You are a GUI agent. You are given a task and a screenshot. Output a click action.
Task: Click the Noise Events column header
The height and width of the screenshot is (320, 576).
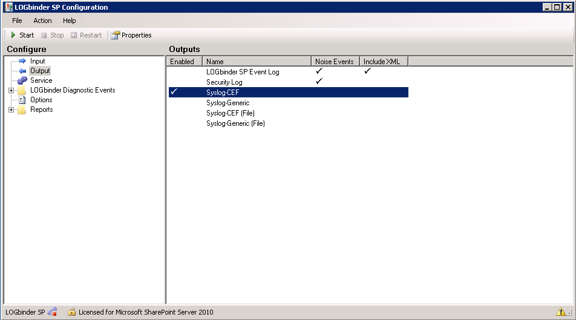[335, 61]
